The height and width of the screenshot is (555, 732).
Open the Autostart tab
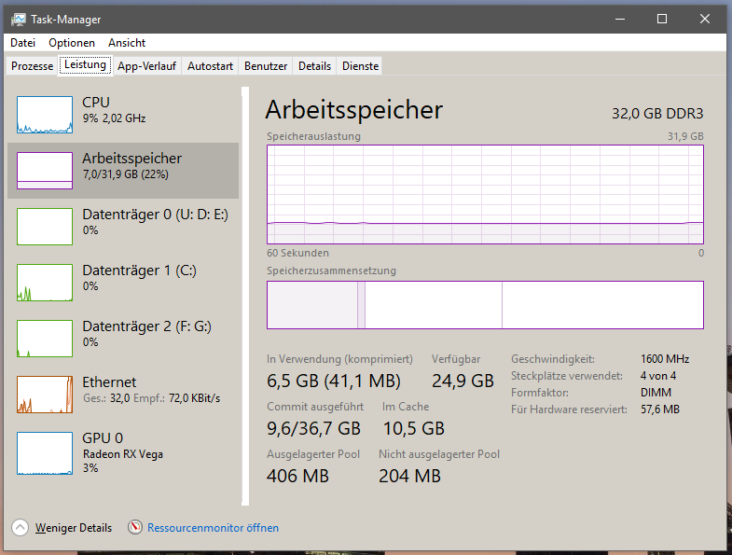[210, 66]
